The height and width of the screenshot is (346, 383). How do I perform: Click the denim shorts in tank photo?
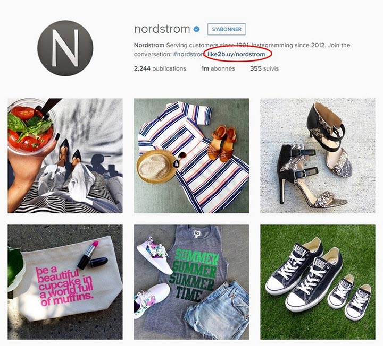[x=217, y=309]
